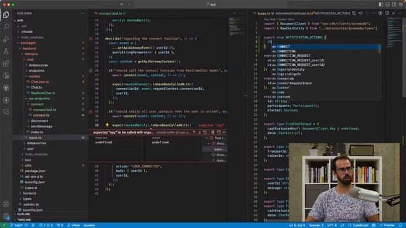Select Context suggestion in autocomplete
Image resolution: width=406 pixels, height=228 pixels.
pyautogui.click(x=326, y=87)
